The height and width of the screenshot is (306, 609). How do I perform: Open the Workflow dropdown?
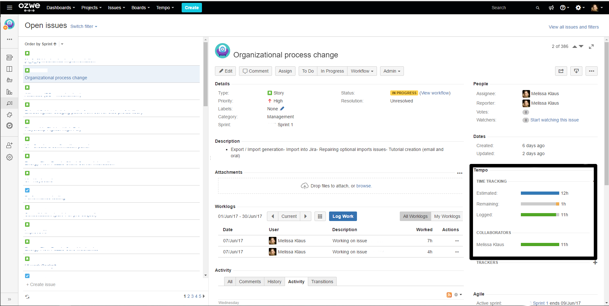point(362,71)
